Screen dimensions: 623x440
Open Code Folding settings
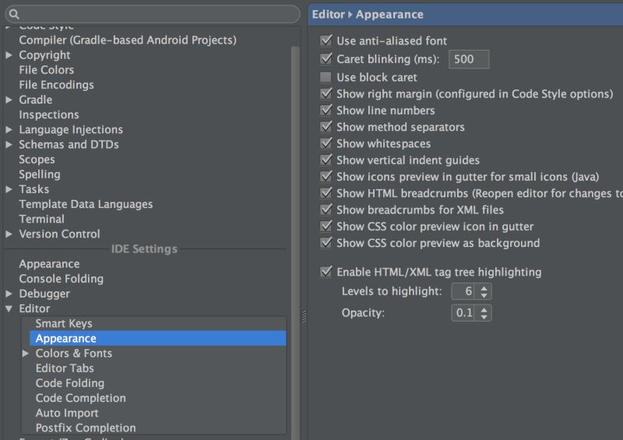70,383
